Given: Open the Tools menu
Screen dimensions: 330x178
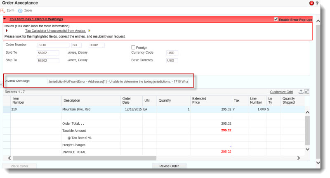Looking at the screenshot, I should tap(28, 10).
